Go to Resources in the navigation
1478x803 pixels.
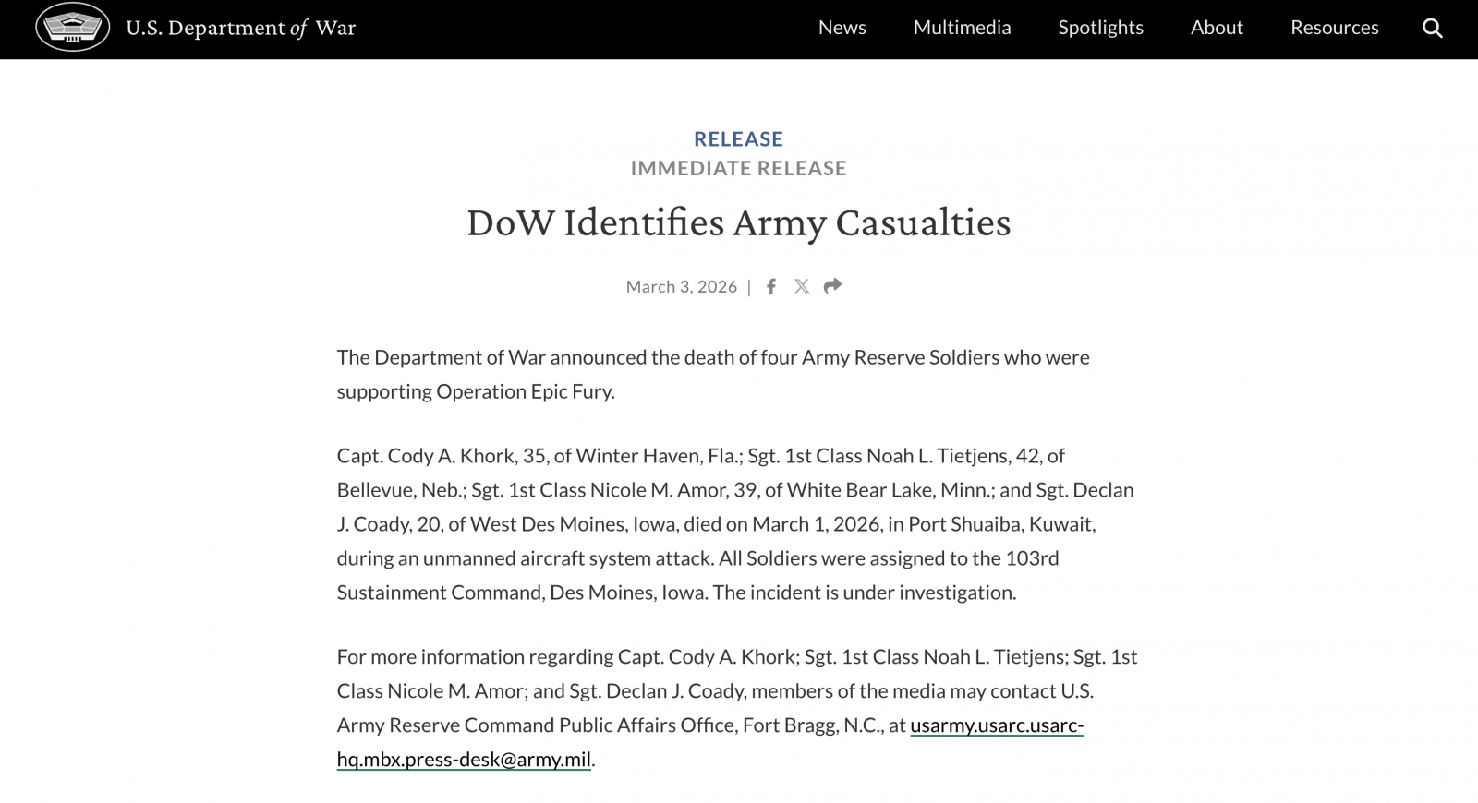(x=1334, y=28)
